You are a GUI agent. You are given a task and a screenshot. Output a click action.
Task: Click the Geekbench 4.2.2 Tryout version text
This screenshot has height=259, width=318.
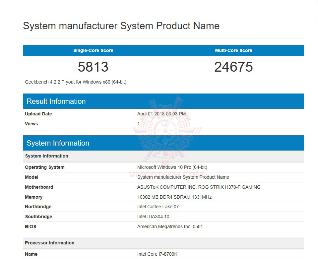pos(76,82)
